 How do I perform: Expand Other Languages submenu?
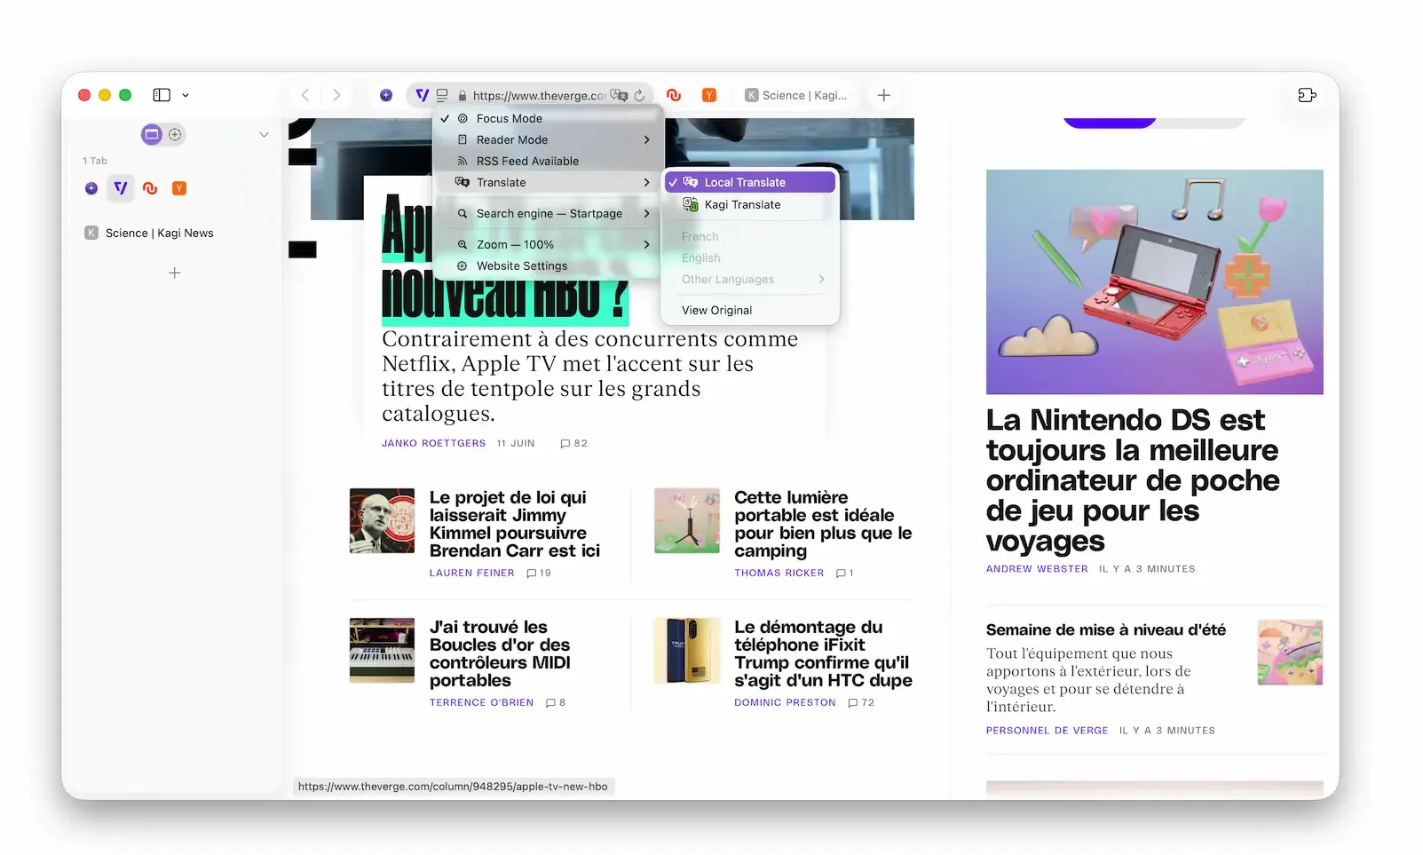pos(750,279)
